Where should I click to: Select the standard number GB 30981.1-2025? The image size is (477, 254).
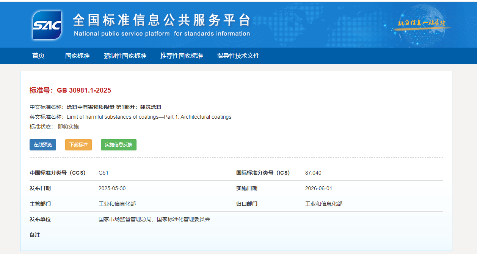pos(84,90)
